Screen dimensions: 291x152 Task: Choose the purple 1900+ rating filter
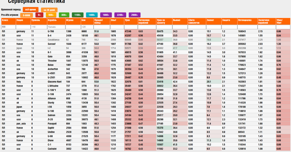pyautogui.click(x=107, y=15)
